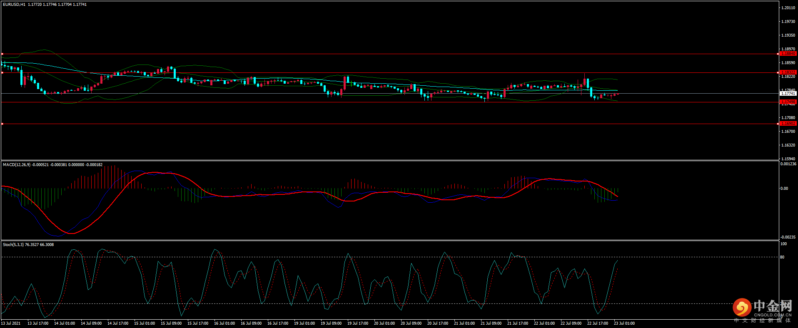This screenshot has width=798, height=328.
Task: Click the MACD 0.00 scale label
Action: tap(784, 189)
